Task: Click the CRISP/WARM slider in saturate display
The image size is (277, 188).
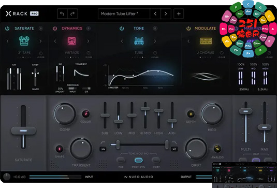Action: [x=35, y=77]
